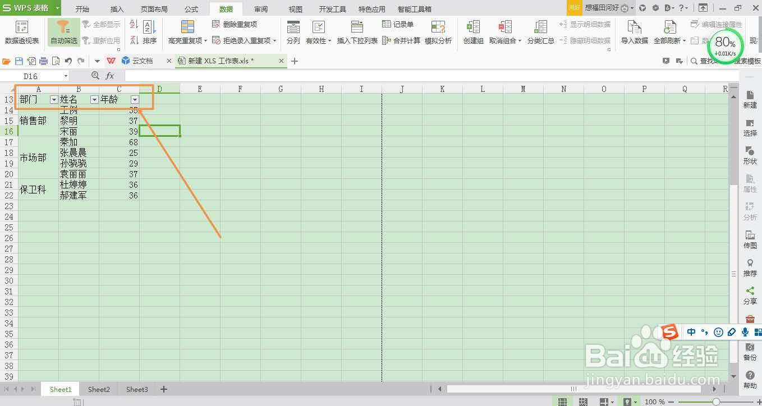The image size is (762, 406).
Task: Click the 排序 sort icon
Action: (x=149, y=33)
